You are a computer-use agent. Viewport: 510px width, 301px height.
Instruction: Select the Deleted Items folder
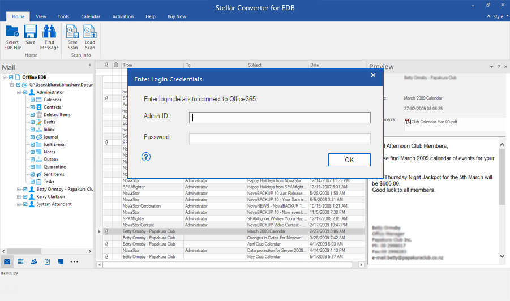point(57,114)
